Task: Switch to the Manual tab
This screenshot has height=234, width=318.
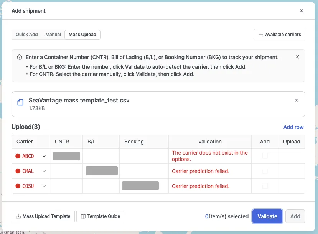Action: pos(53,35)
